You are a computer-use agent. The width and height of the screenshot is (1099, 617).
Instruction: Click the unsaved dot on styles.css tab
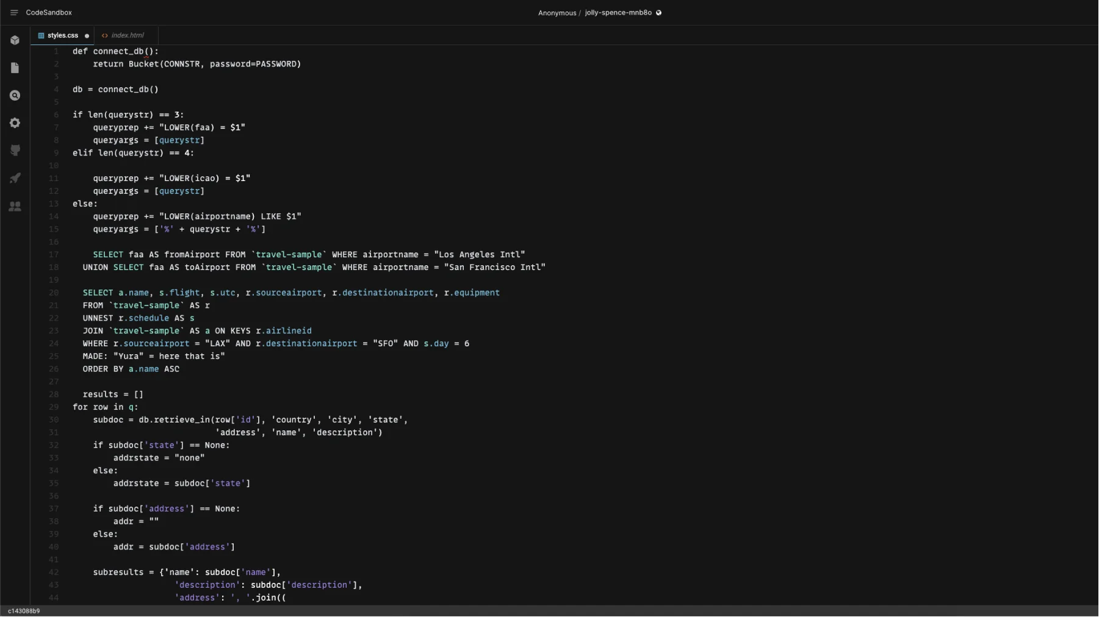pyautogui.click(x=87, y=36)
